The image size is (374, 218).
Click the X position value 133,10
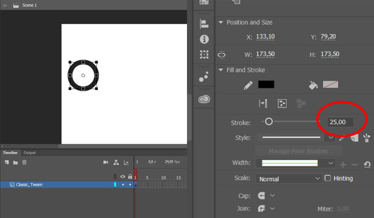click(x=265, y=37)
